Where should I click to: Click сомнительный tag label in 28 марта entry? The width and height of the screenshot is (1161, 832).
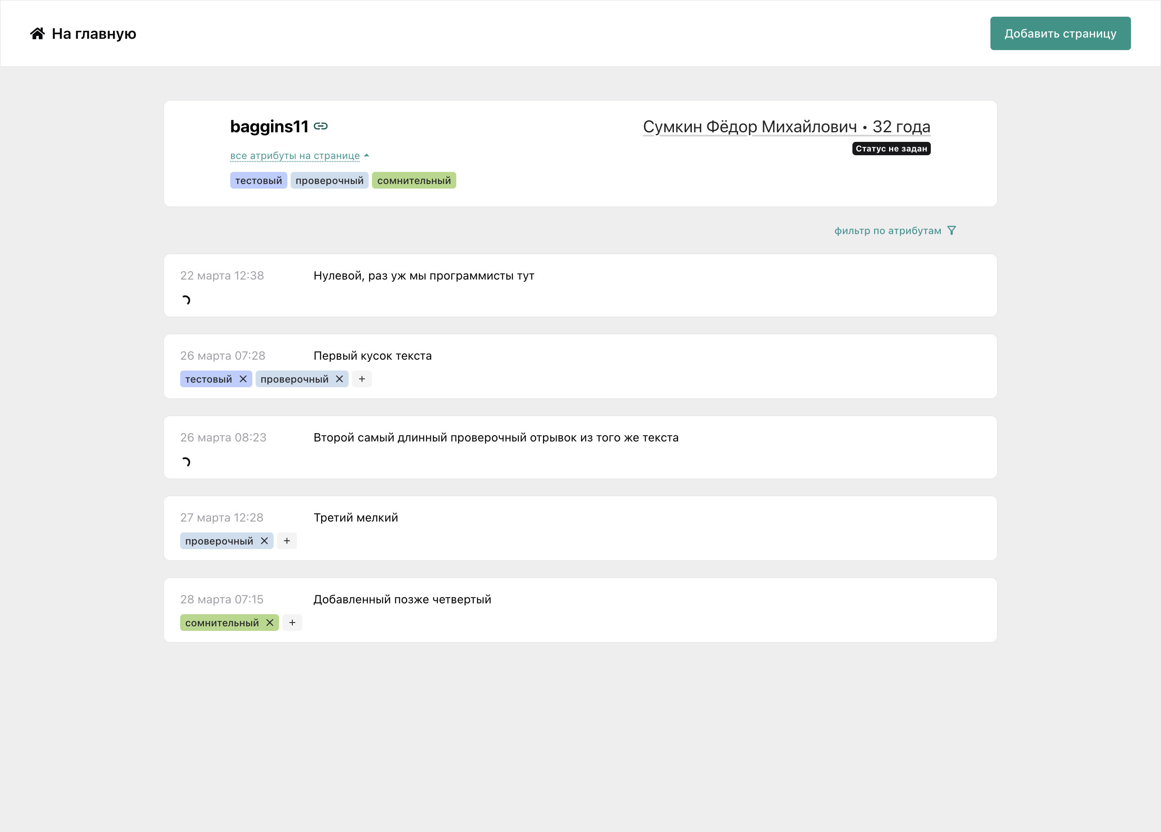pos(222,623)
